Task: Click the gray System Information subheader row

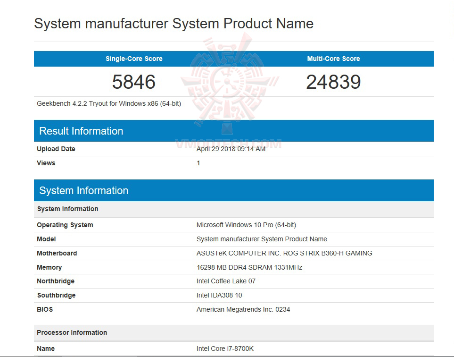Action: 234,209
